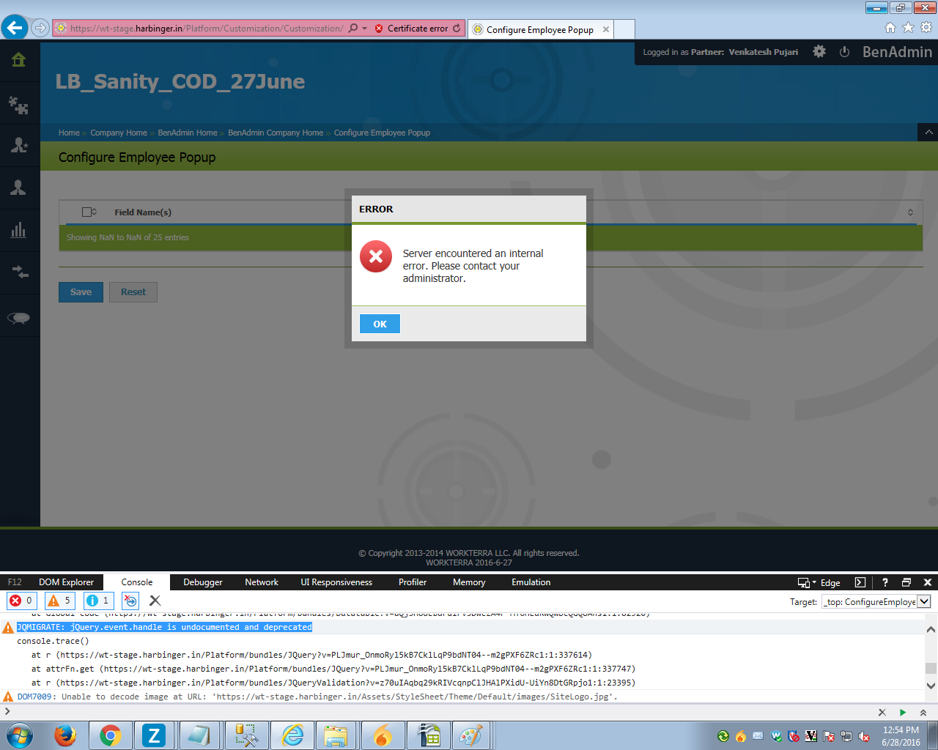This screenshot has height=750, width=938.
Task: Click OK in the error dialog
Action: point(380,324)
